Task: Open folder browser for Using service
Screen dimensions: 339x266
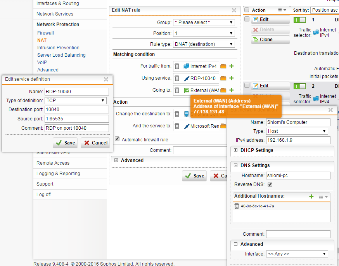Action: tap(223, 78)
